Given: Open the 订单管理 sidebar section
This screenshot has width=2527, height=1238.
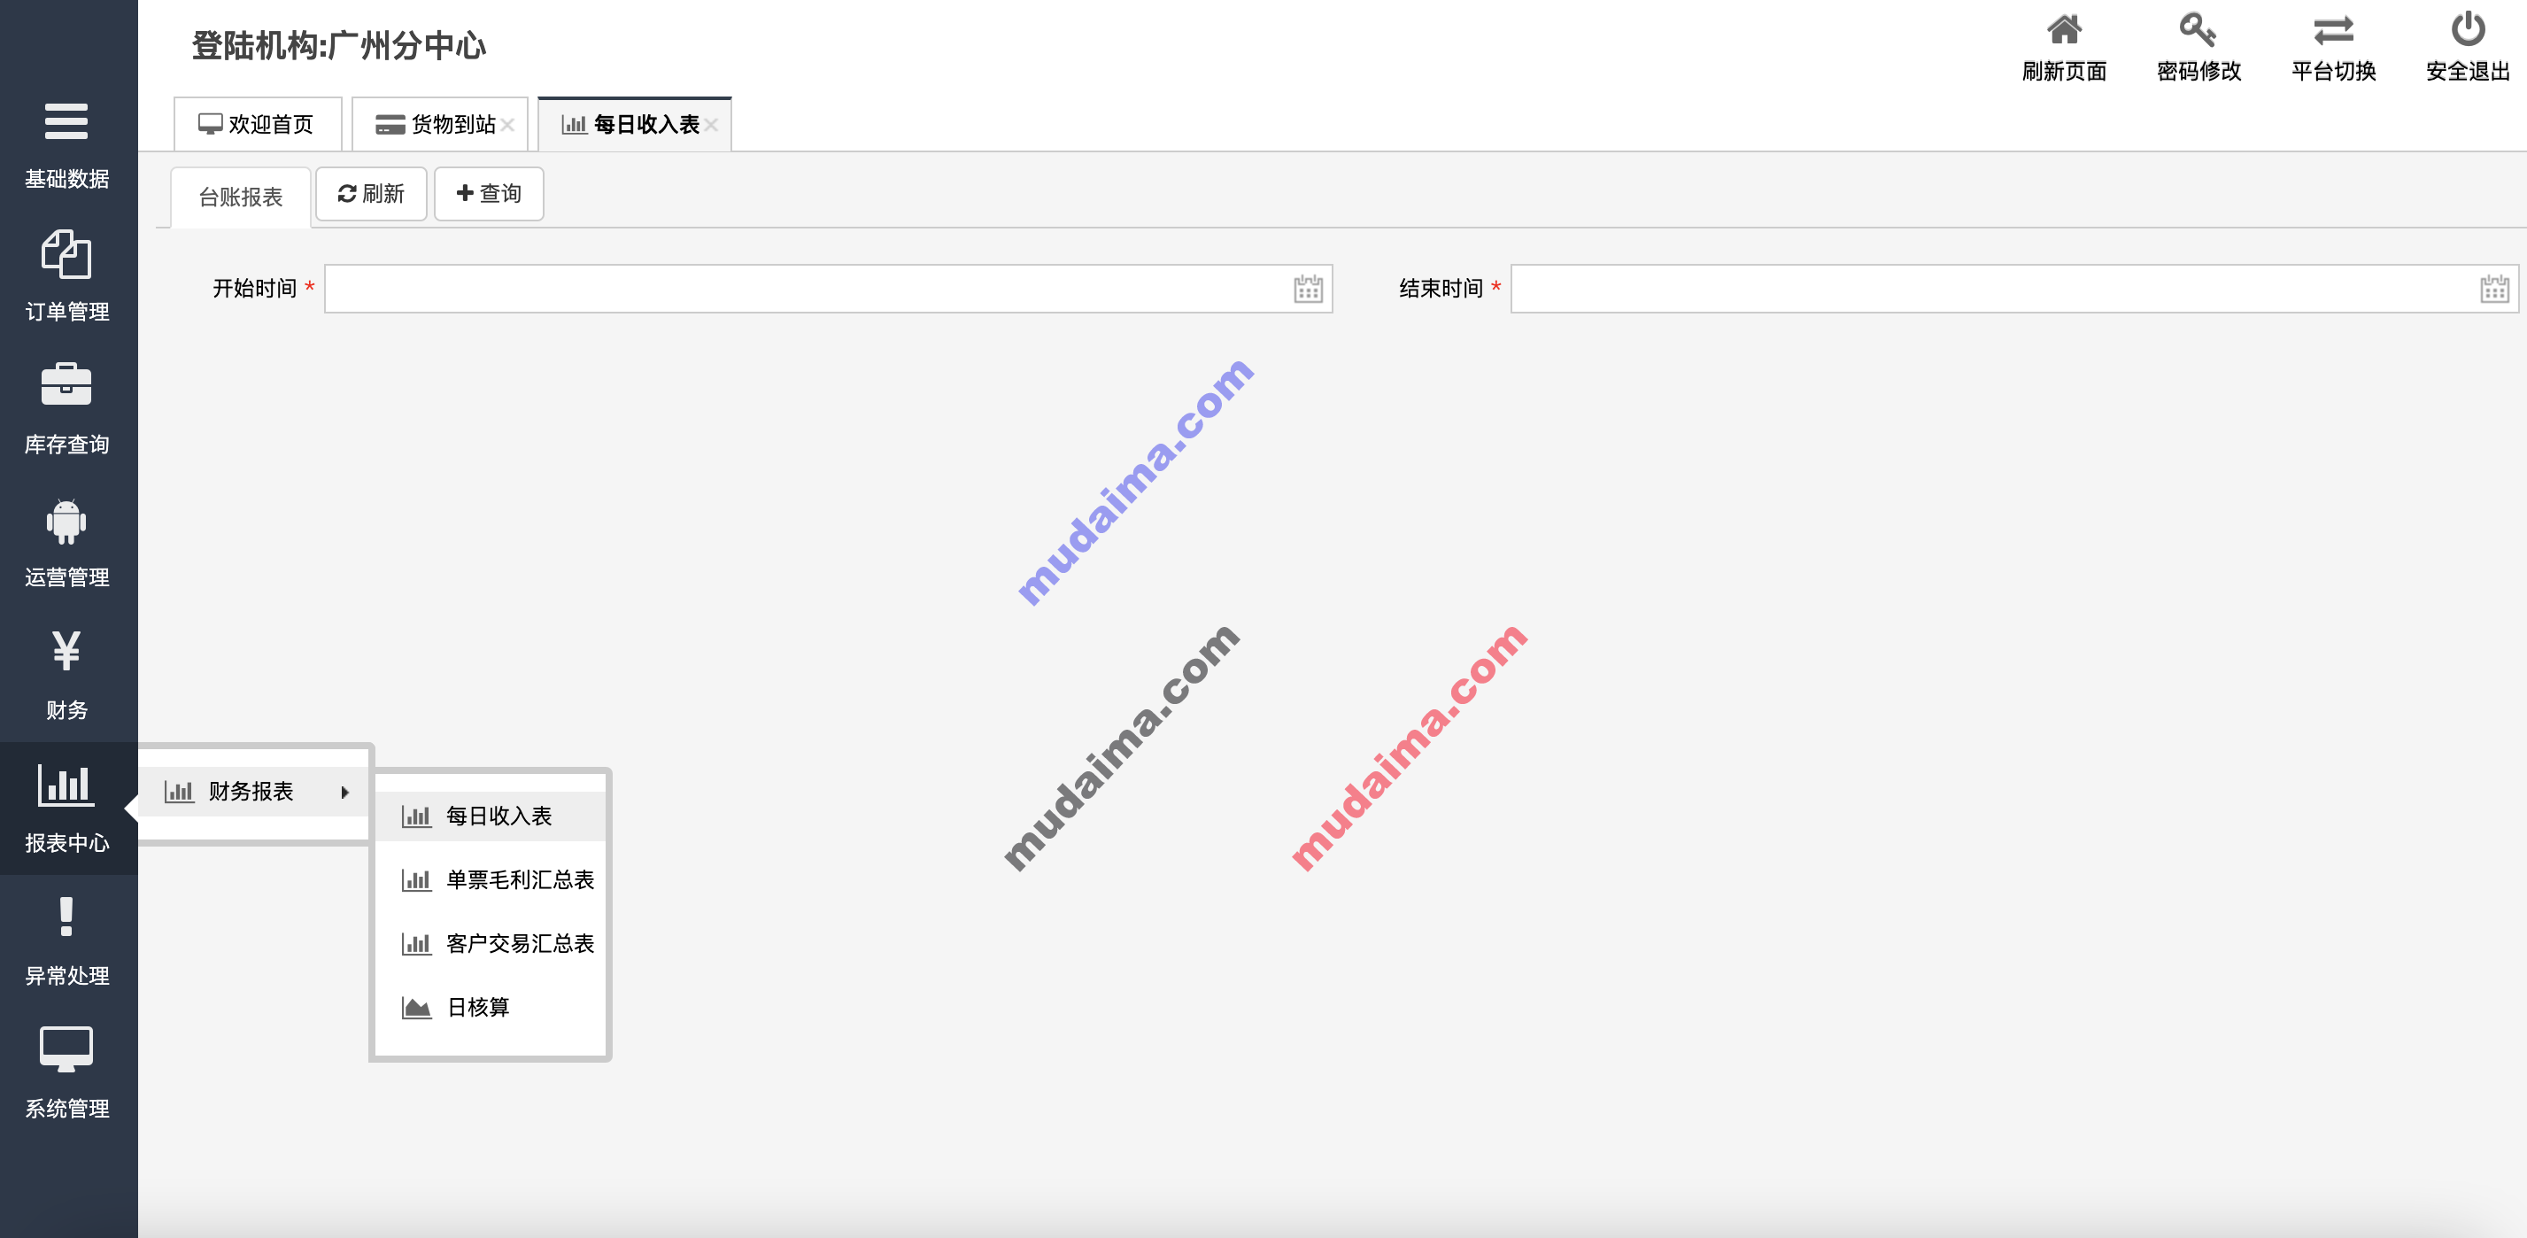Looking at the screenshot, I should point(66,277).
